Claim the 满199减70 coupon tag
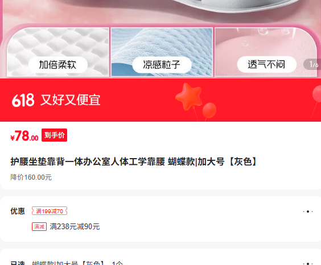Image resolution: width=321 pixels, height=265 pixels. click(50, 211)
